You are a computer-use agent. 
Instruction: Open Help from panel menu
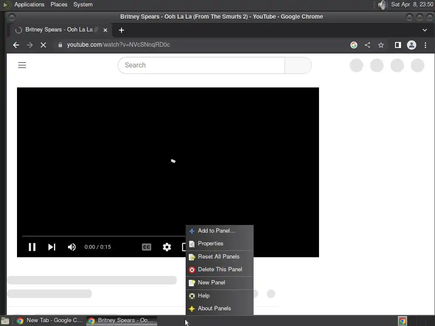[x=220, y=296]
